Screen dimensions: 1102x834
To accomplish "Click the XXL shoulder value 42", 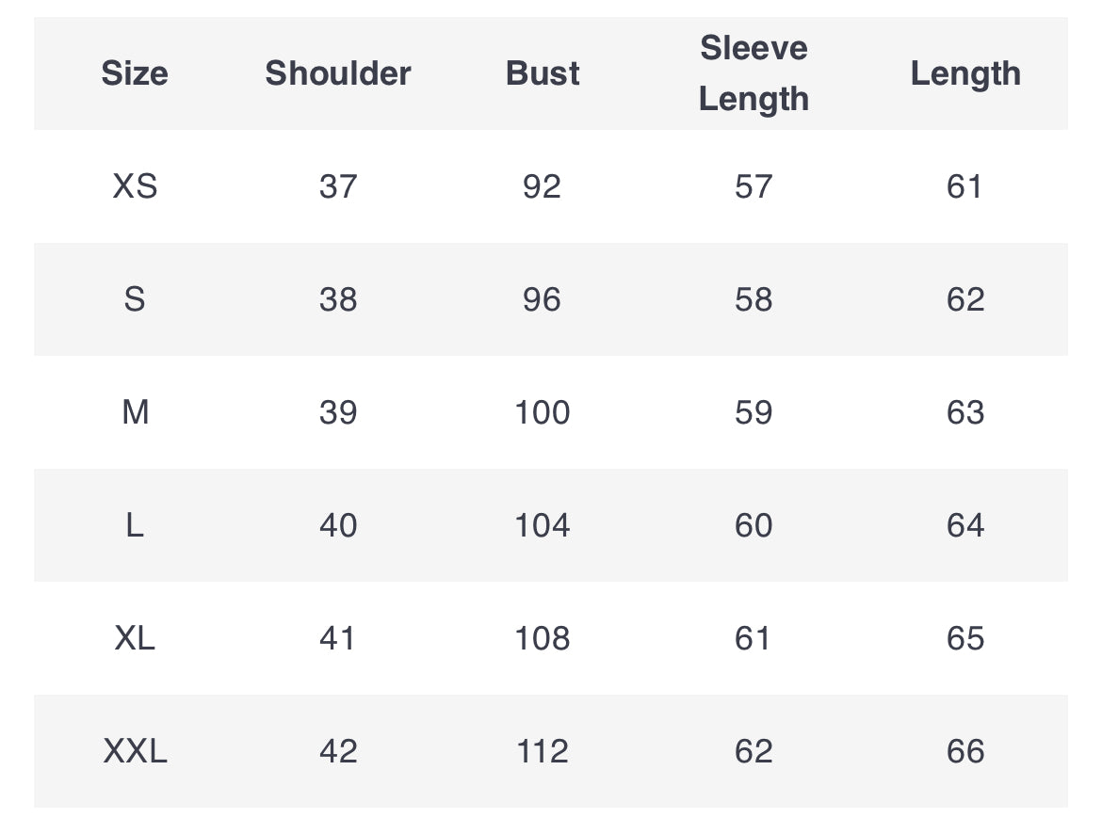I will [338, 751].
